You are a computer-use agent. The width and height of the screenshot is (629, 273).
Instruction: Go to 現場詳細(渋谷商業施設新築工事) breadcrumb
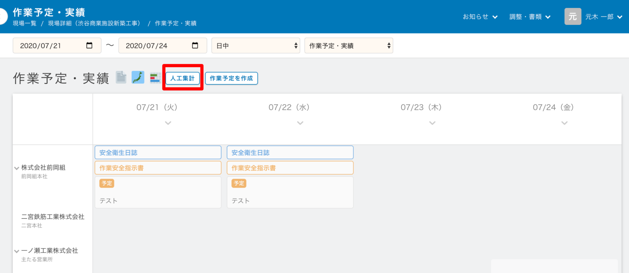point(94,23)
